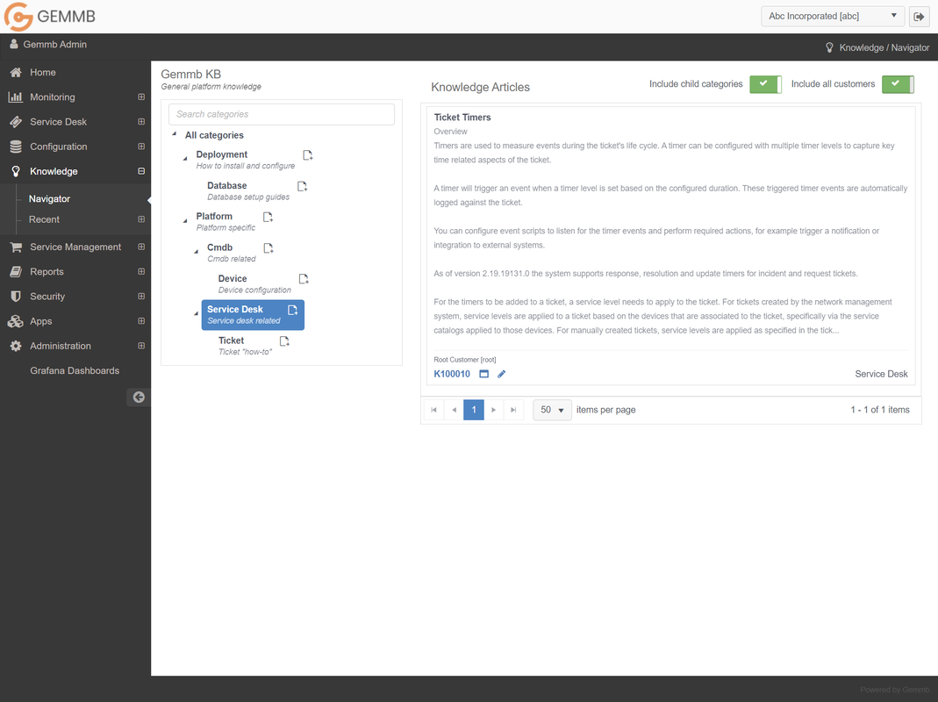
Task: Expand the Configuration menu
Action: (141, 147)
